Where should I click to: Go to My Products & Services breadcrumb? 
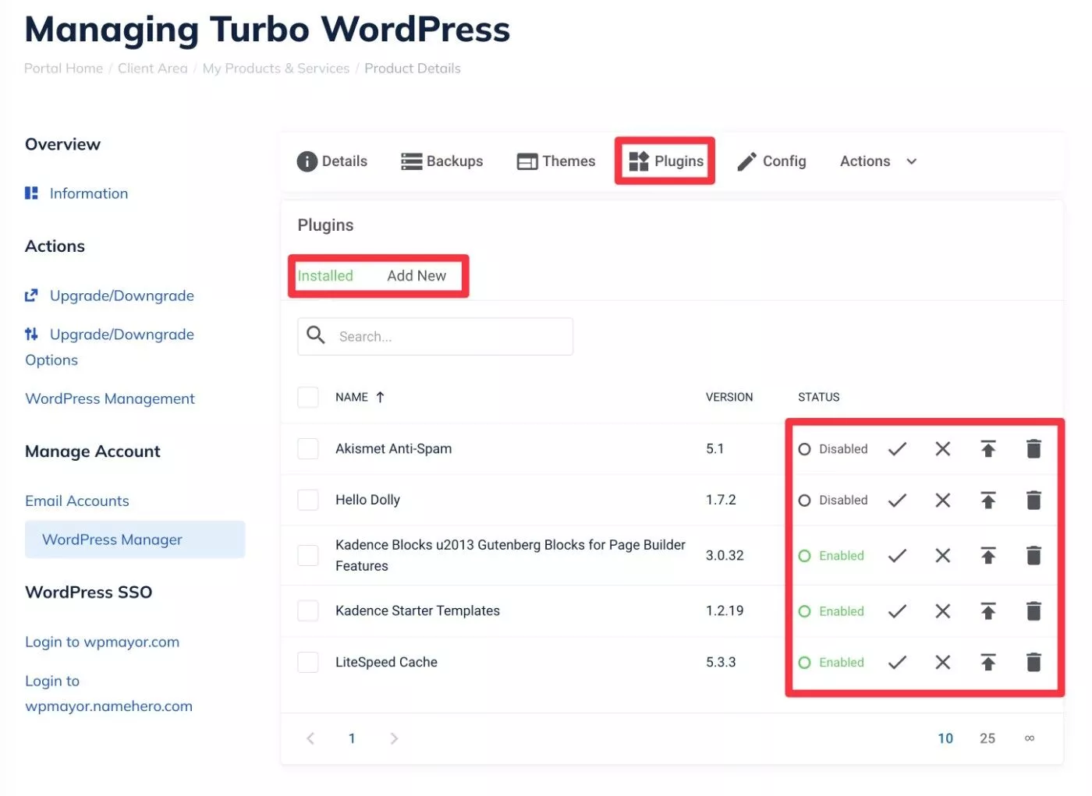pyautogui.click(x=276, y=69)
